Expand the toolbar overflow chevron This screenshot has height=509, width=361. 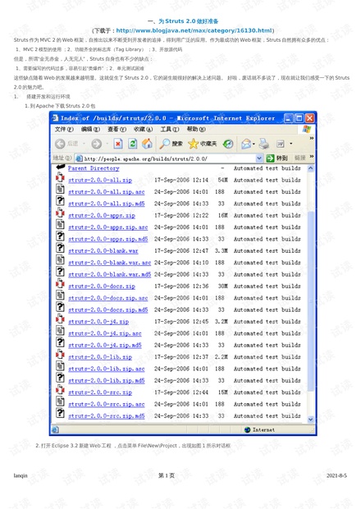pos(312,138)
